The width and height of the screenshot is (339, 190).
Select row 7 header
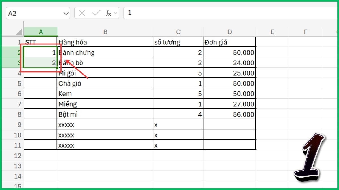(13, 104)
